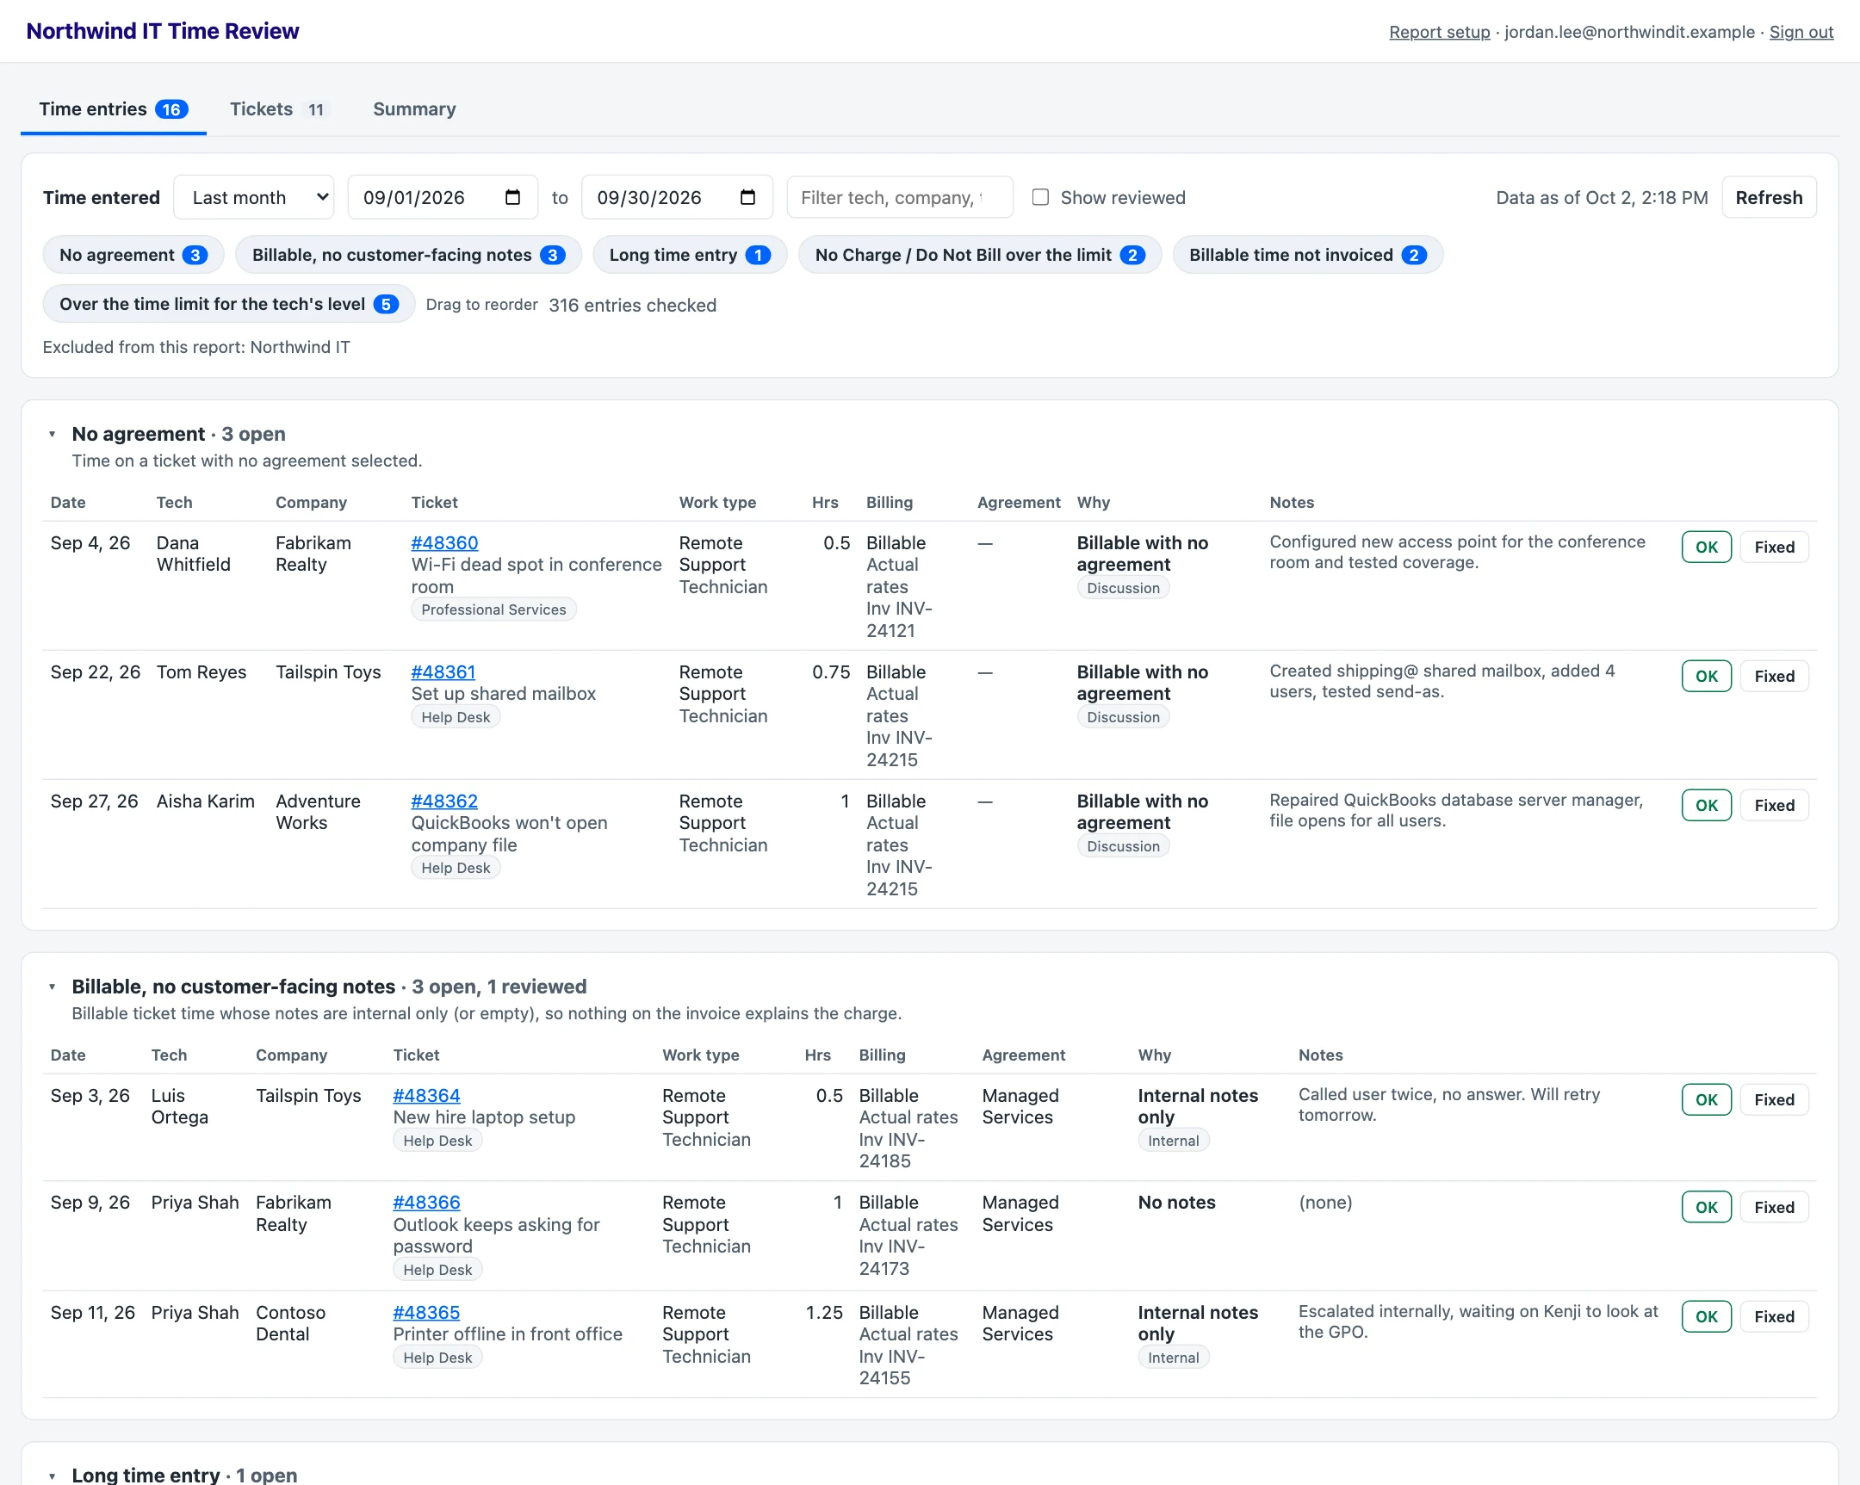The image size is (1860, 1485).
Task: Select the Billable time not invoiced chip
Action: point(1307,256)
